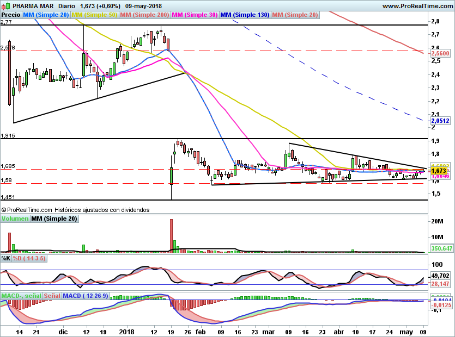Click the 2,0512 blue price tag
Viewport: 455px width, 337px height.
440,121
